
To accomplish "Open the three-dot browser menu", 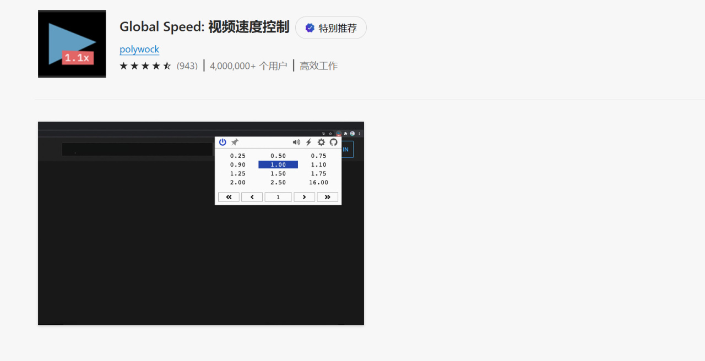I will point(359,134).
